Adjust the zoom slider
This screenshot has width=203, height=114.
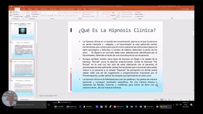(181, 100)
